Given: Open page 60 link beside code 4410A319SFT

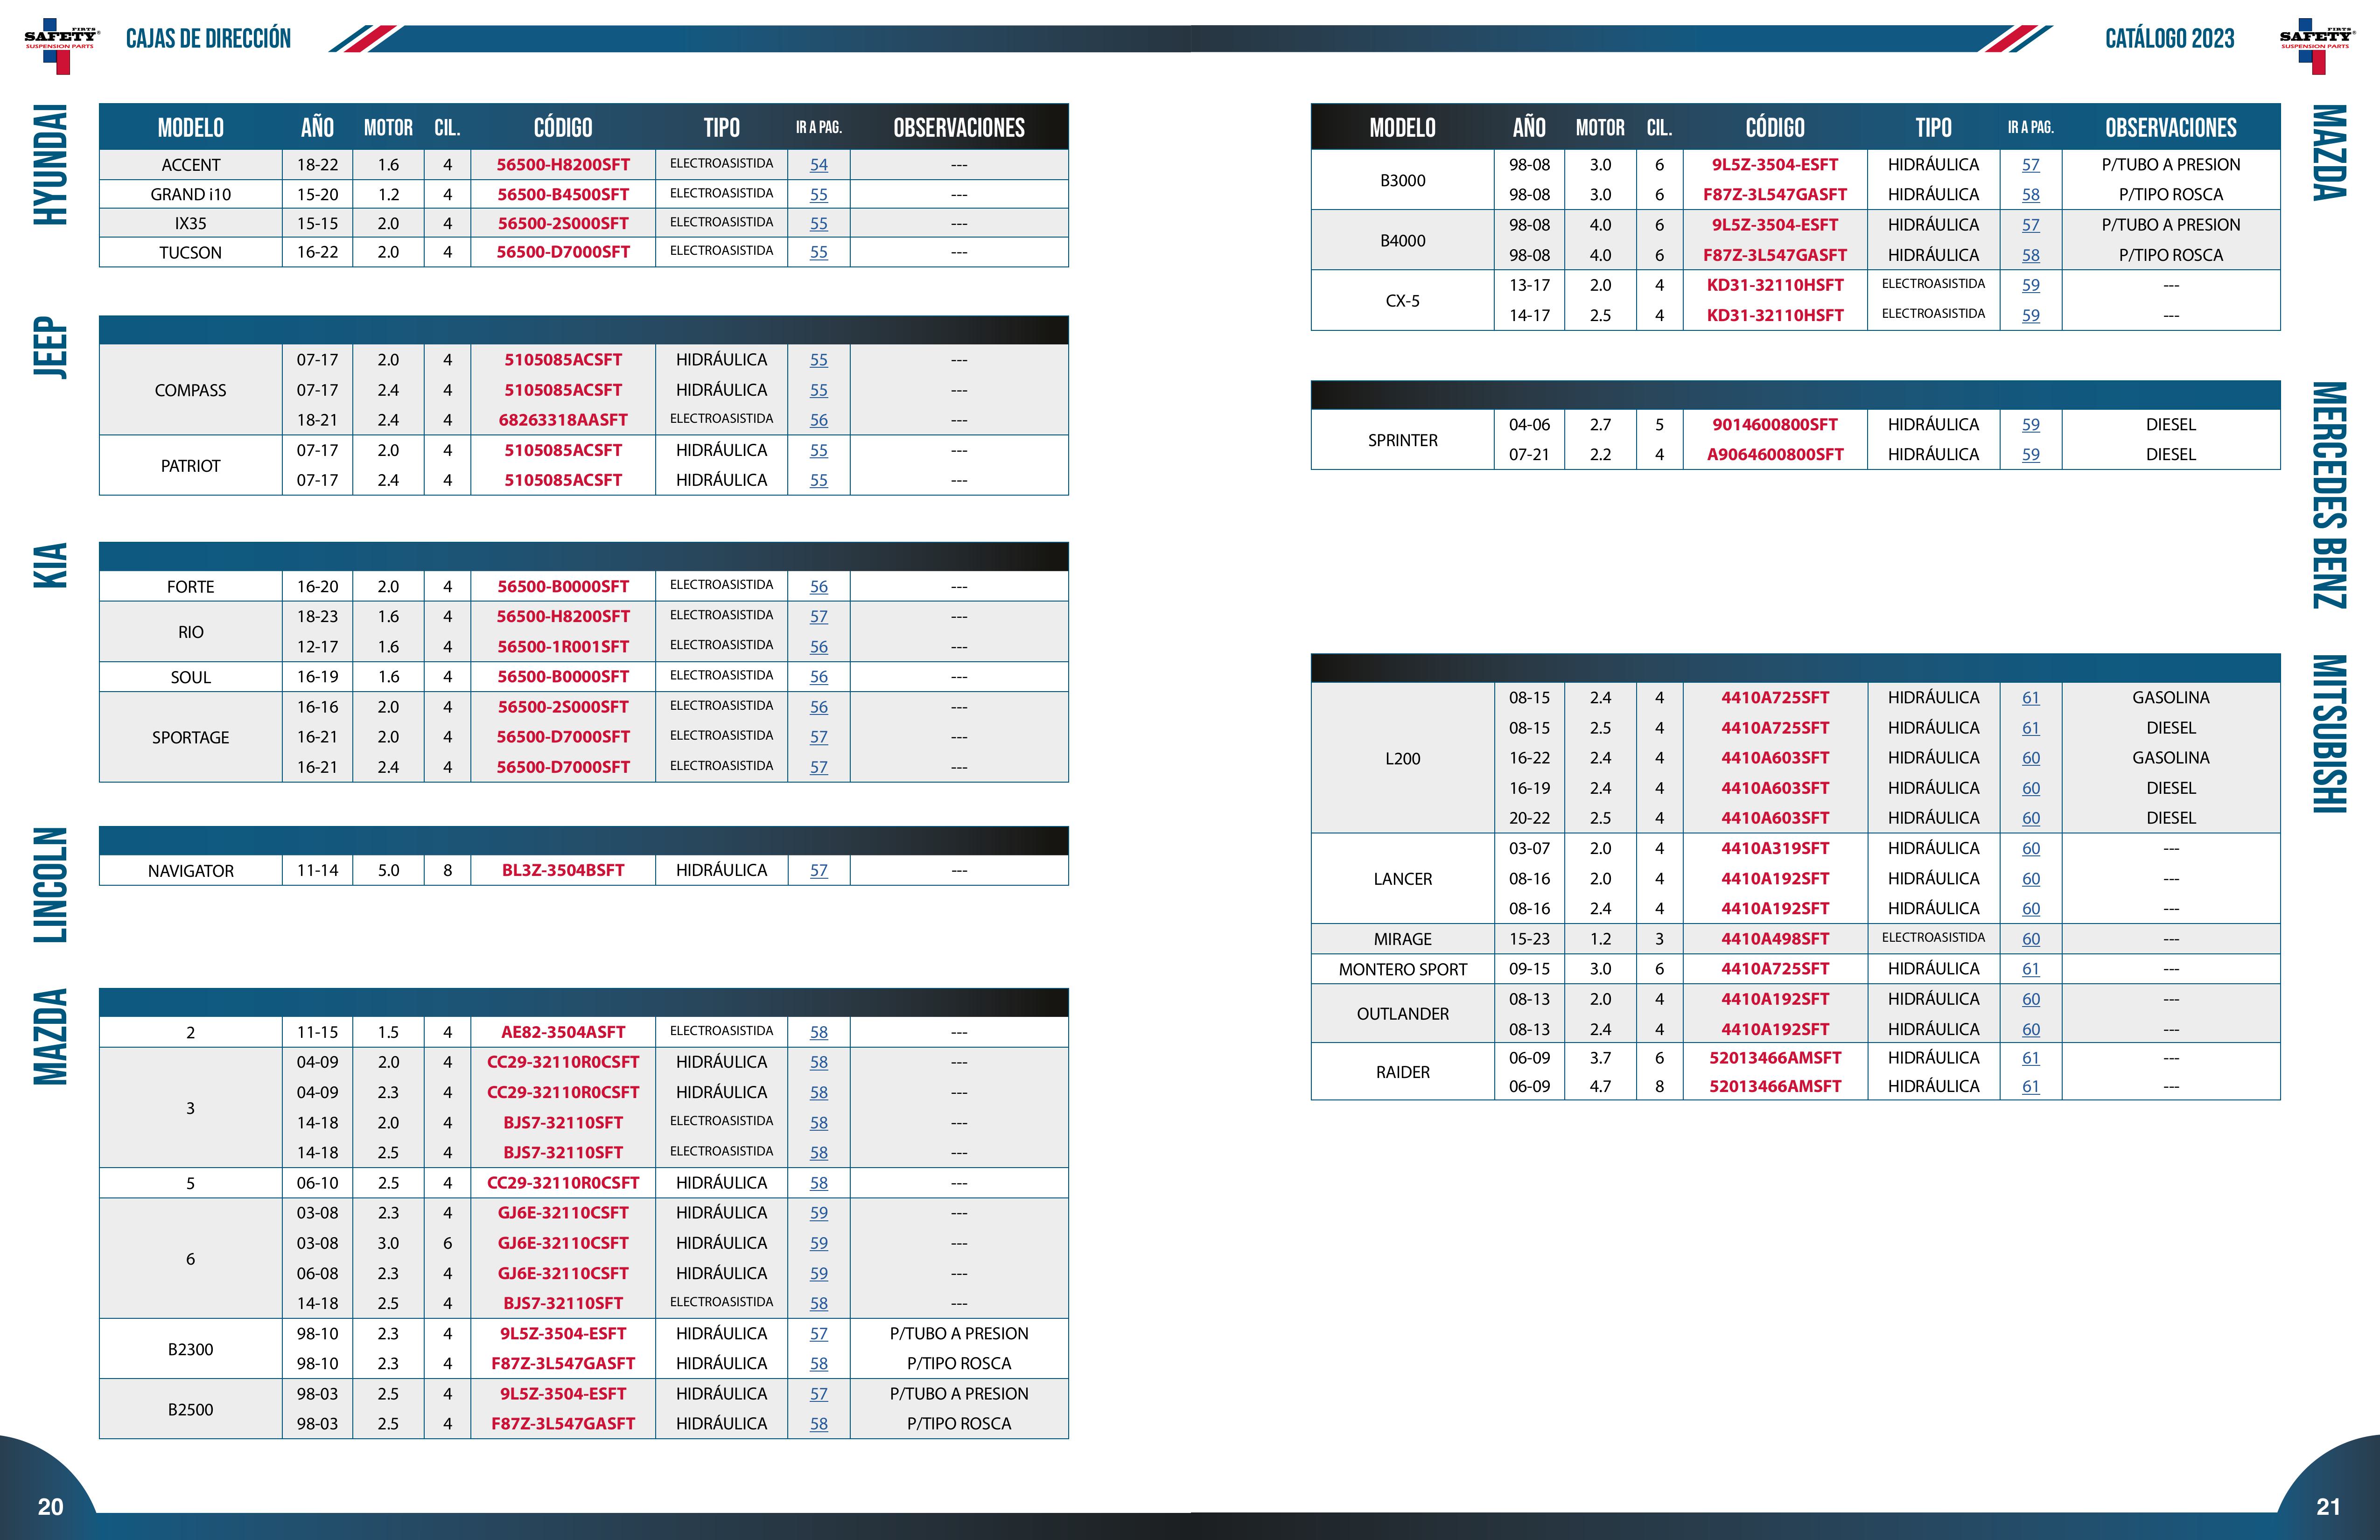Looking at the screenshot, I should 2031,849.
